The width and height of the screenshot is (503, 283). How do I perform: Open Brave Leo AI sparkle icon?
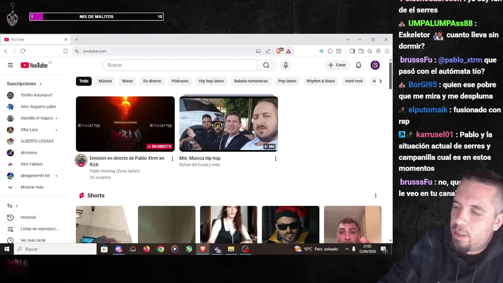point(370,51)
